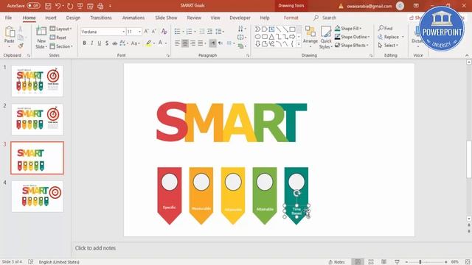The image size is (472, 265).
Task: Align text left
Action: (177, 43)
